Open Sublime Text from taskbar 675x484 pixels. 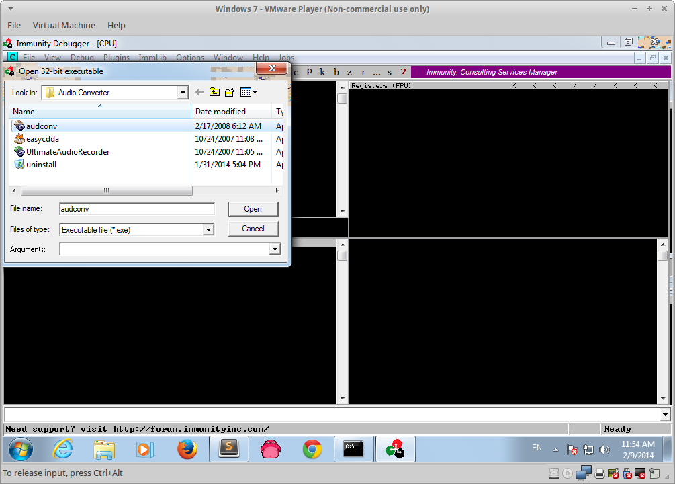228,449
